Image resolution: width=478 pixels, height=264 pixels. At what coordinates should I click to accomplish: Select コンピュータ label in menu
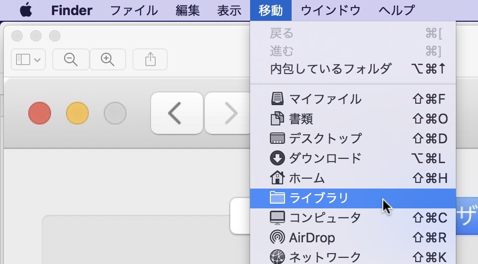tap(325, 217)
